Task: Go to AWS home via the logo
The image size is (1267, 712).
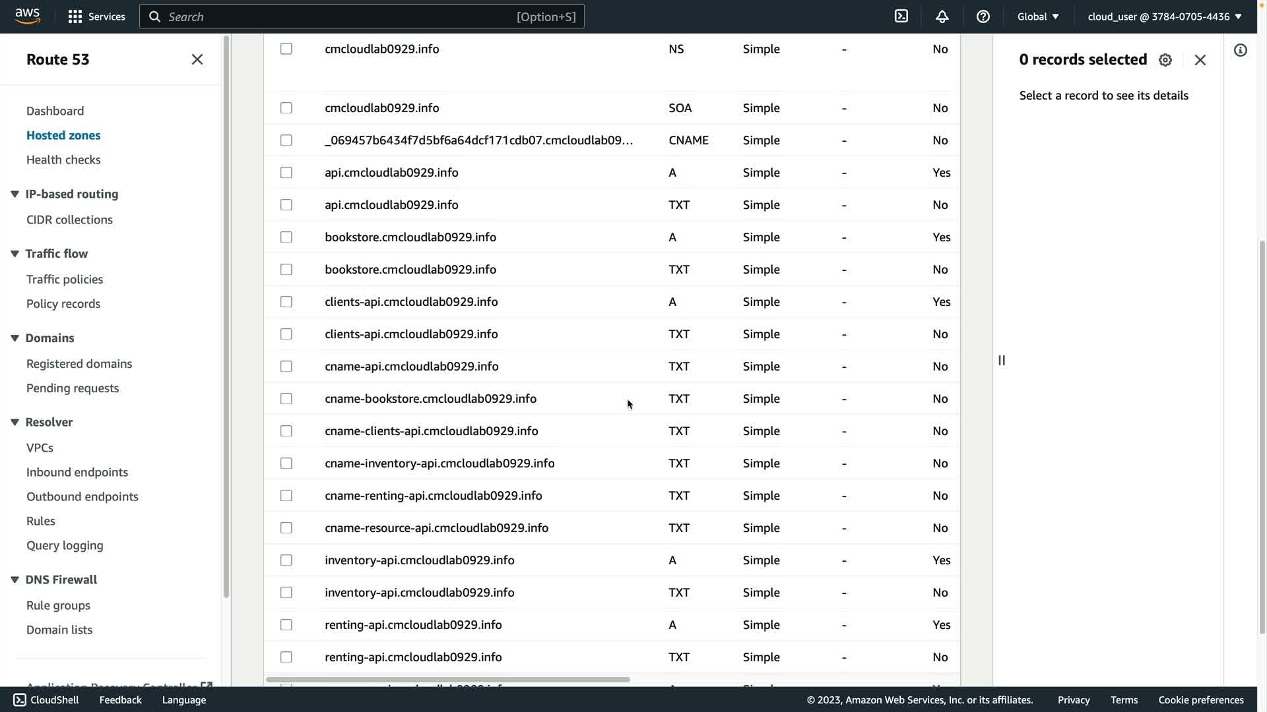Action: tap(28, 16)
